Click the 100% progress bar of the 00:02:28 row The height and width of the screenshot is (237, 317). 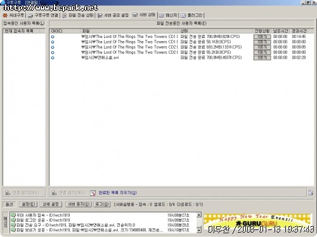point(262,58)
